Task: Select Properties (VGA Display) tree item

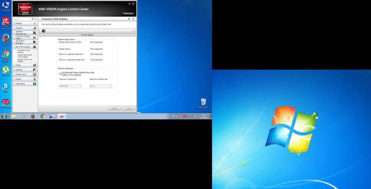Action: (x=24, y=51)
